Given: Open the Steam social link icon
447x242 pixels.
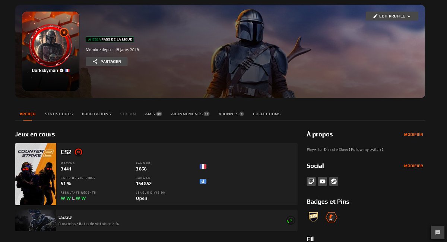Looking at the screenshot, I should pos(334,181).
